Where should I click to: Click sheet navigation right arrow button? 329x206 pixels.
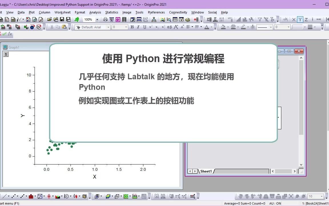click(195, 171)
